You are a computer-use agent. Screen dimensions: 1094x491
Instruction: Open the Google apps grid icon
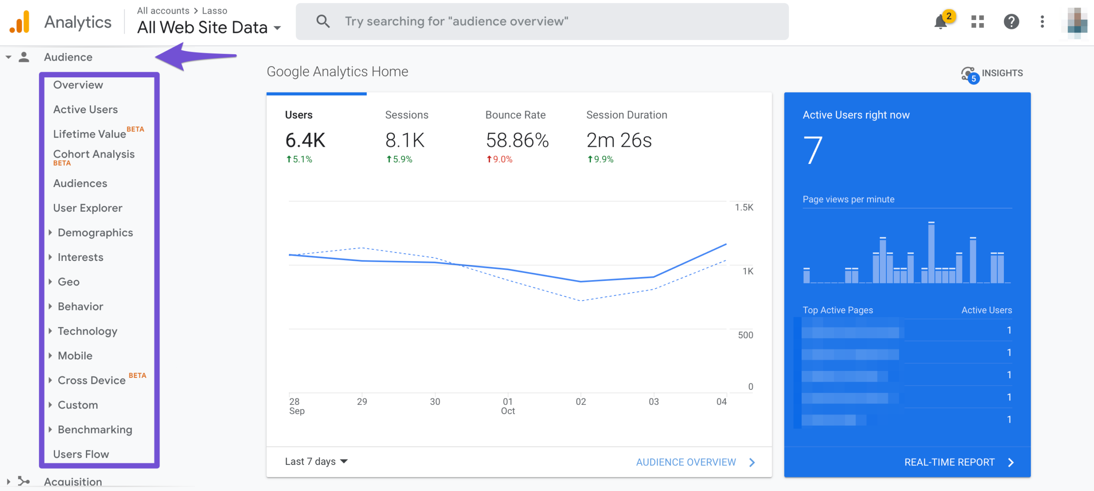tap(977, 22)
